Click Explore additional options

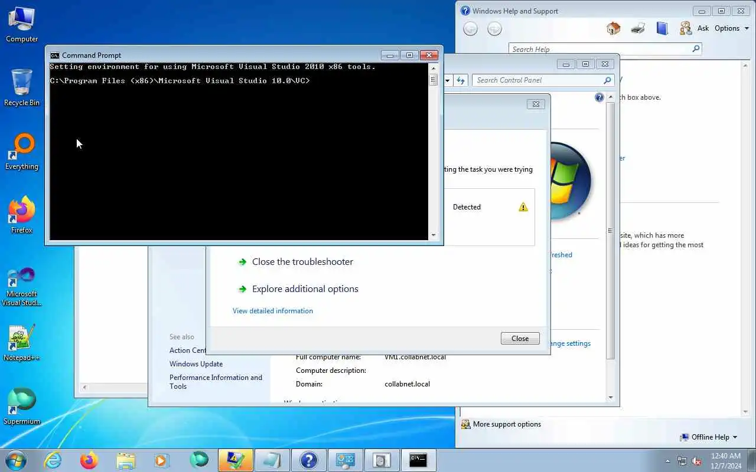click(305, 289)
